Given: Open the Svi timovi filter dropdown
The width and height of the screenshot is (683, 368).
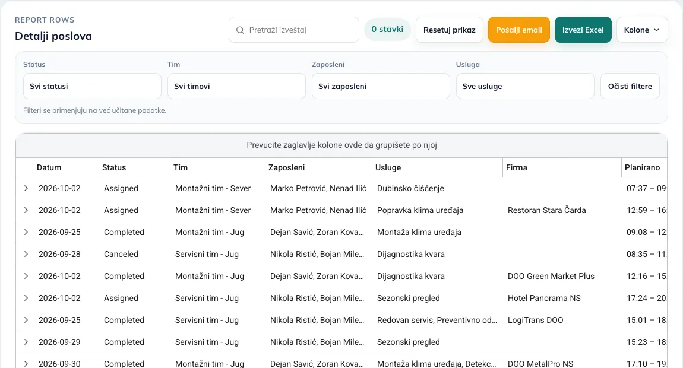Looking at the screenshot, I should tap(236, 86).
